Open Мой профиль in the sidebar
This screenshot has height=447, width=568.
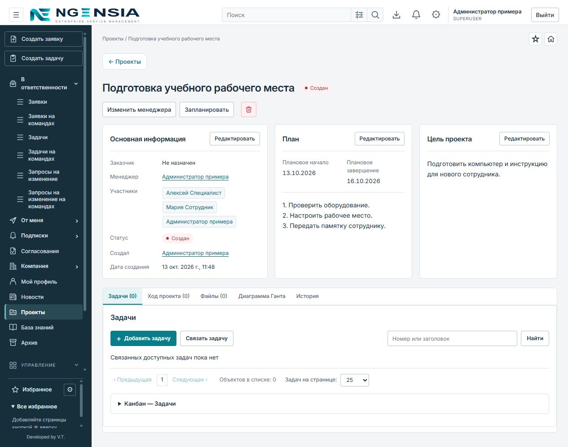[x=44, y=282]
